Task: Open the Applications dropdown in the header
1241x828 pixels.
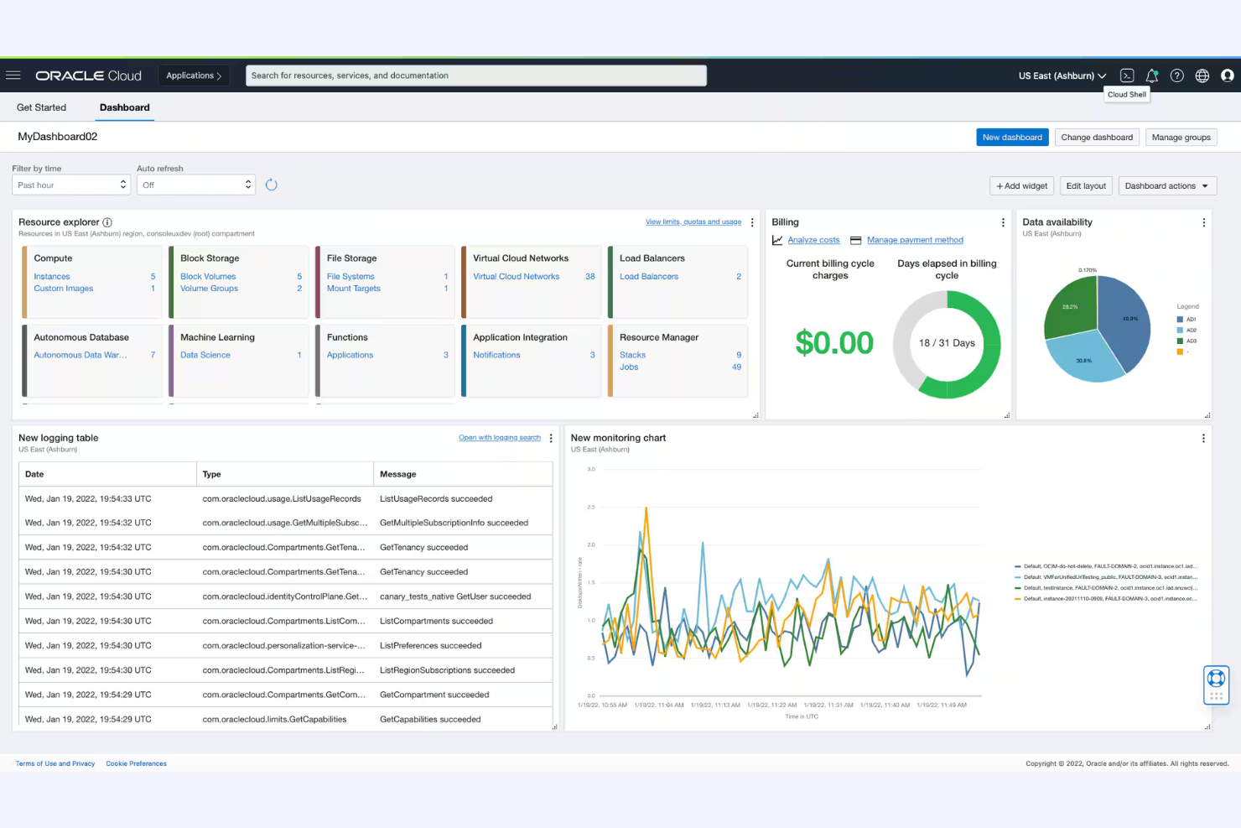Action: 194,76
